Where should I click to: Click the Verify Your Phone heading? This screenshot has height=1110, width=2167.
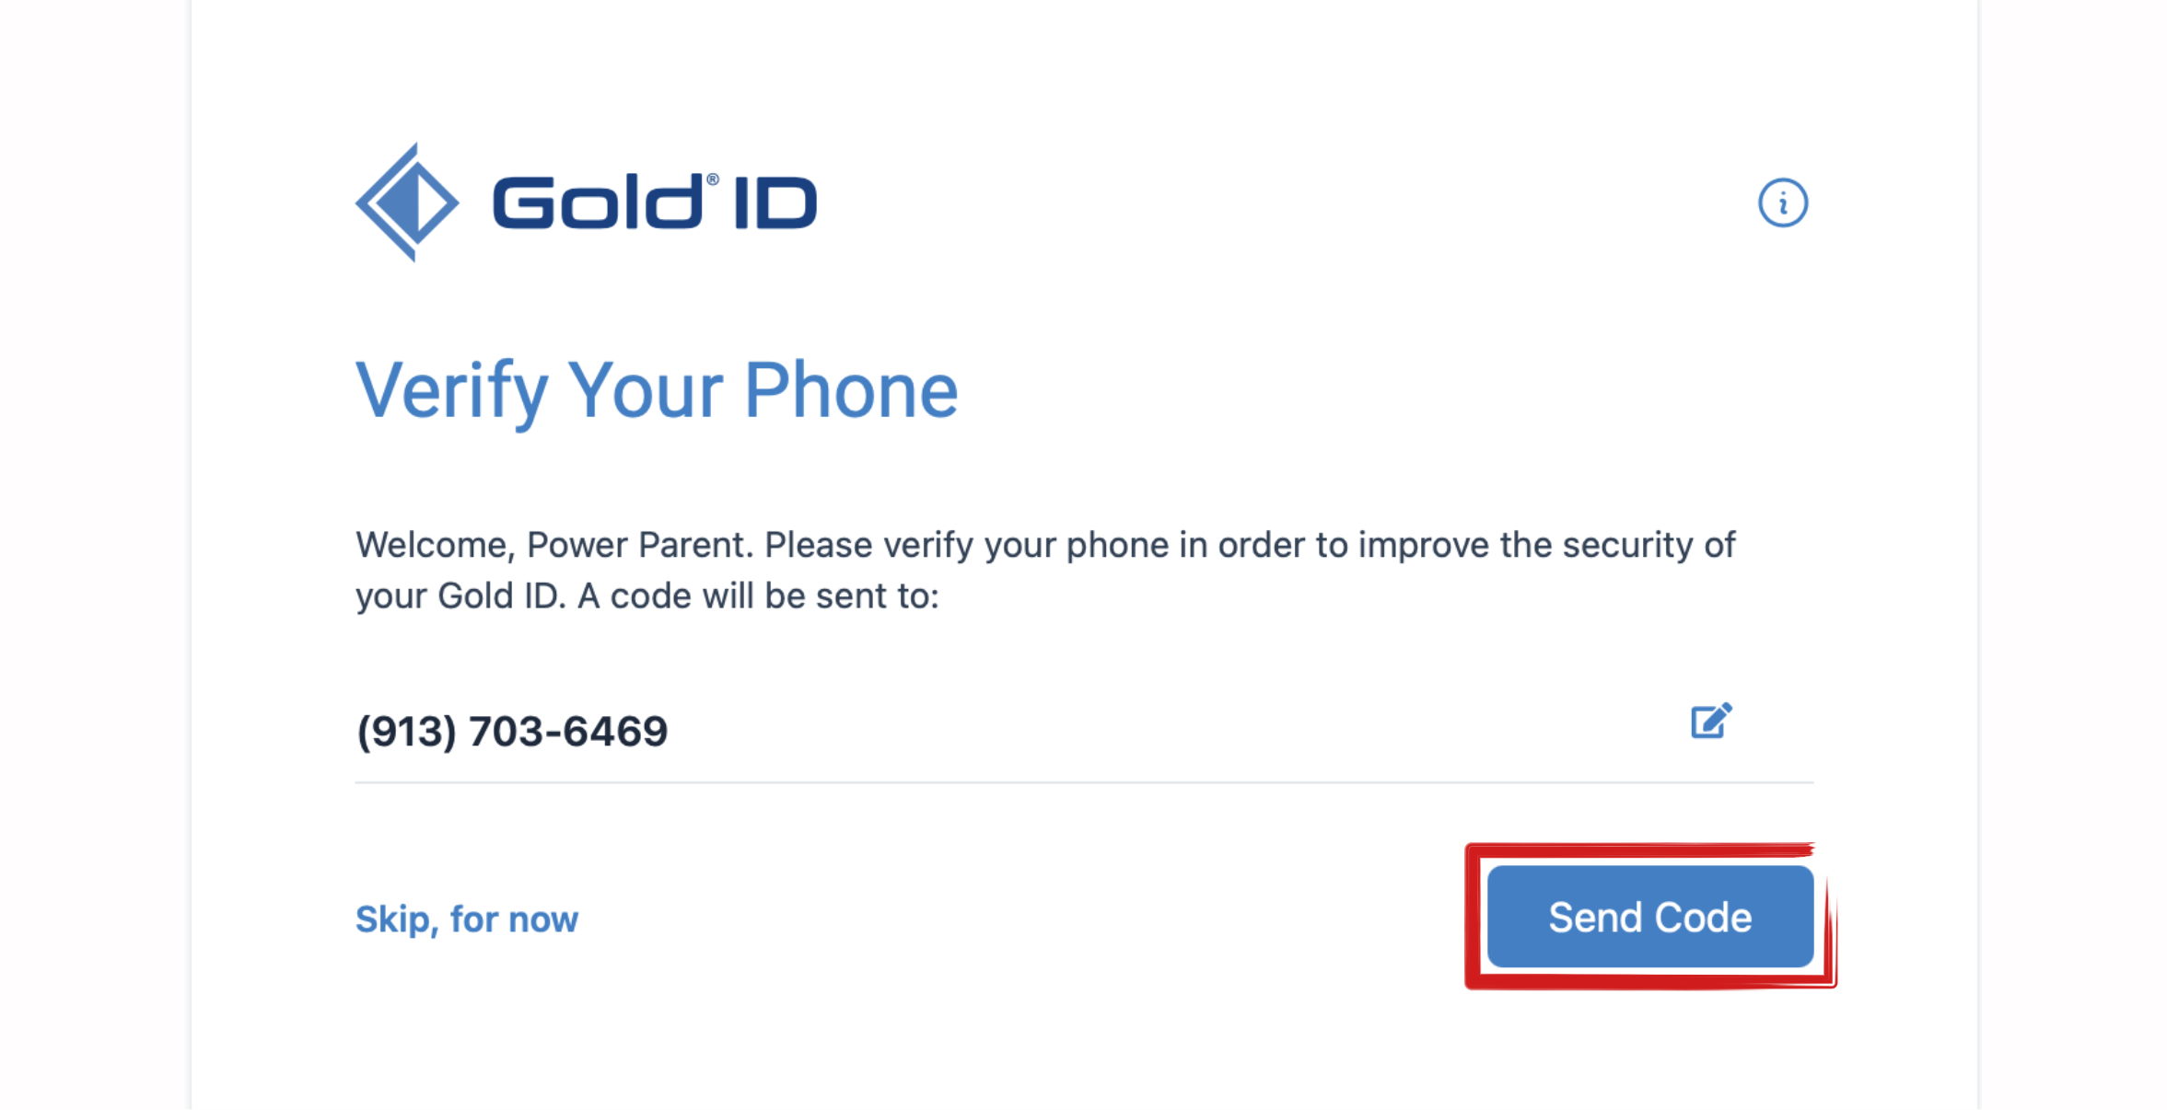coord(657,391)
